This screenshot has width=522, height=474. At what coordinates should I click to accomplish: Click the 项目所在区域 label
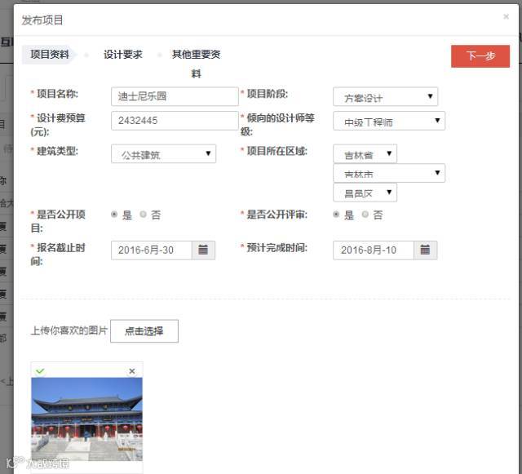pos(276,151)
